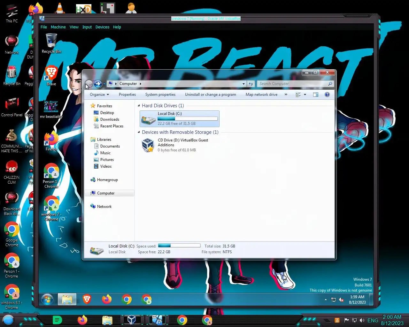This screenshot has width=409, height=327.
Task: Click System properties button
Action: pyautogui.click(x=160, y=95)
